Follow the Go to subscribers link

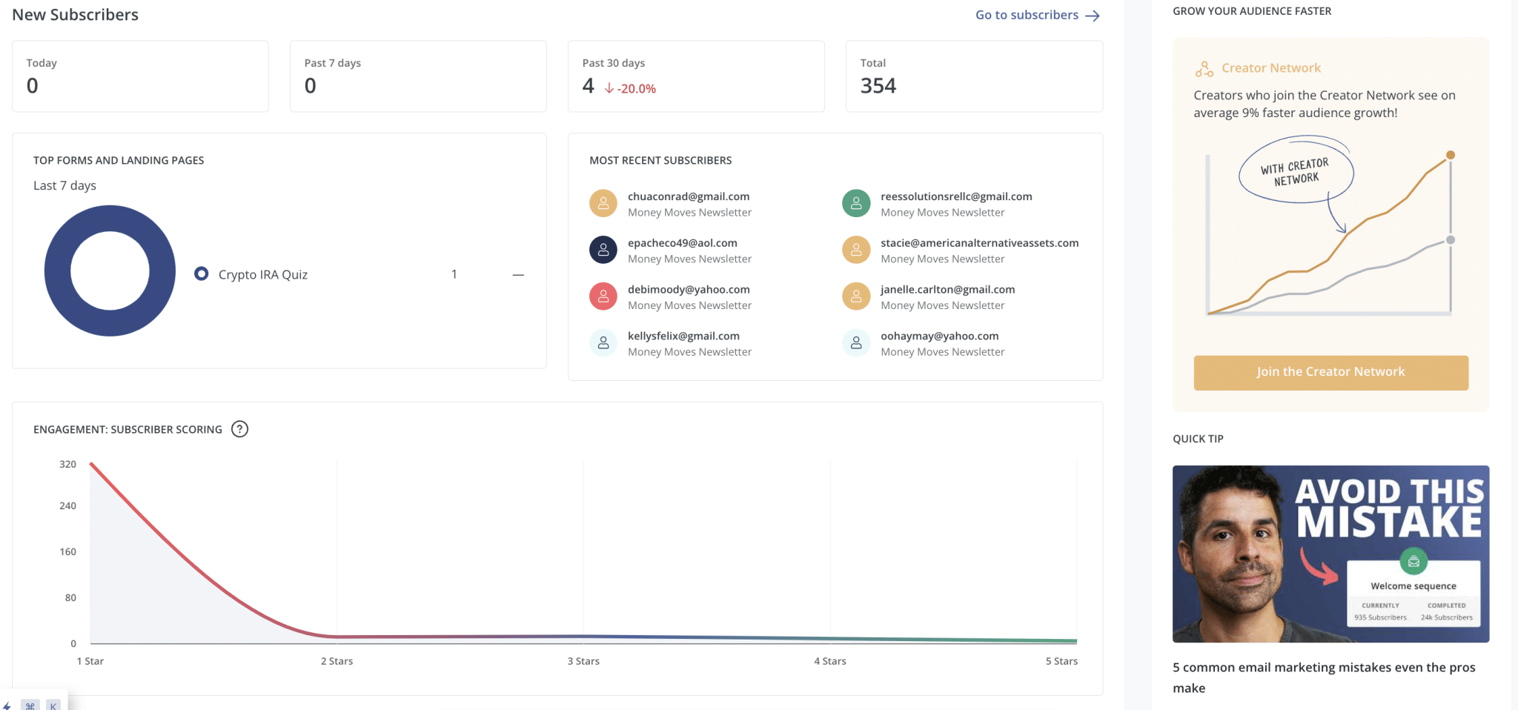tap(1038, 15)
